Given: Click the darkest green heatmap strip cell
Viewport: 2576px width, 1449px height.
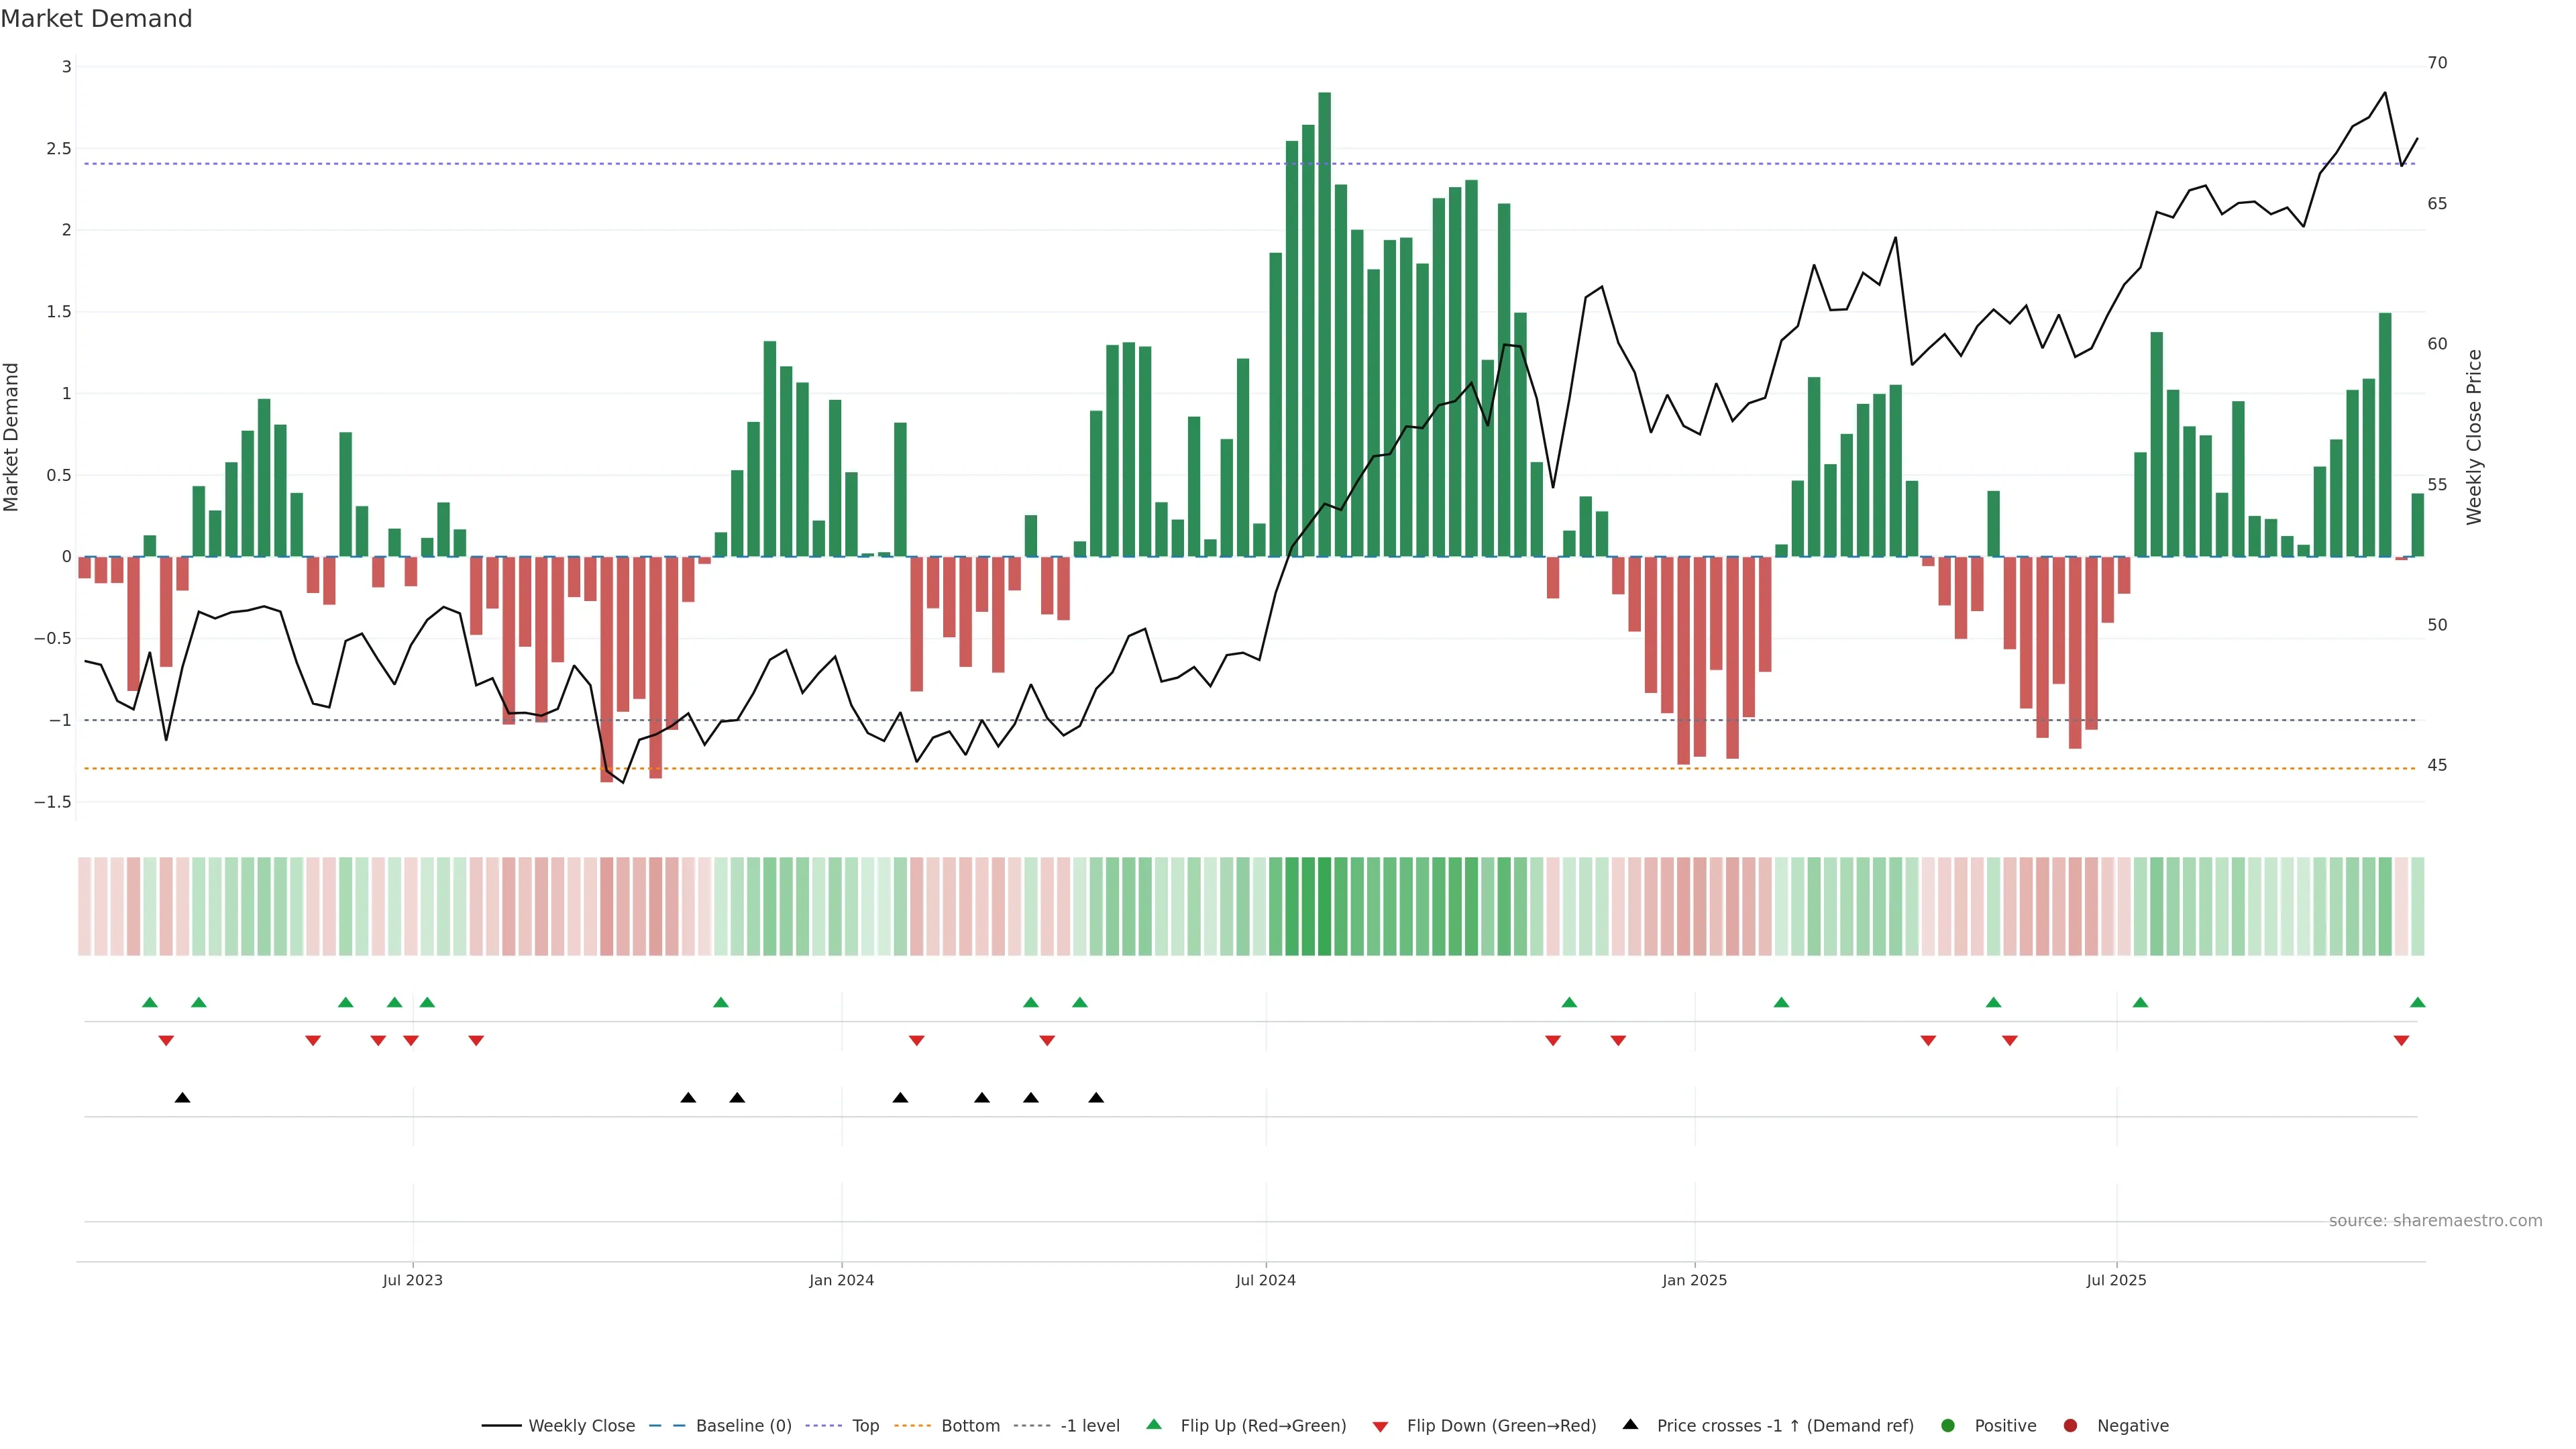Looking at the screenshot, I should click(1324, 906).
